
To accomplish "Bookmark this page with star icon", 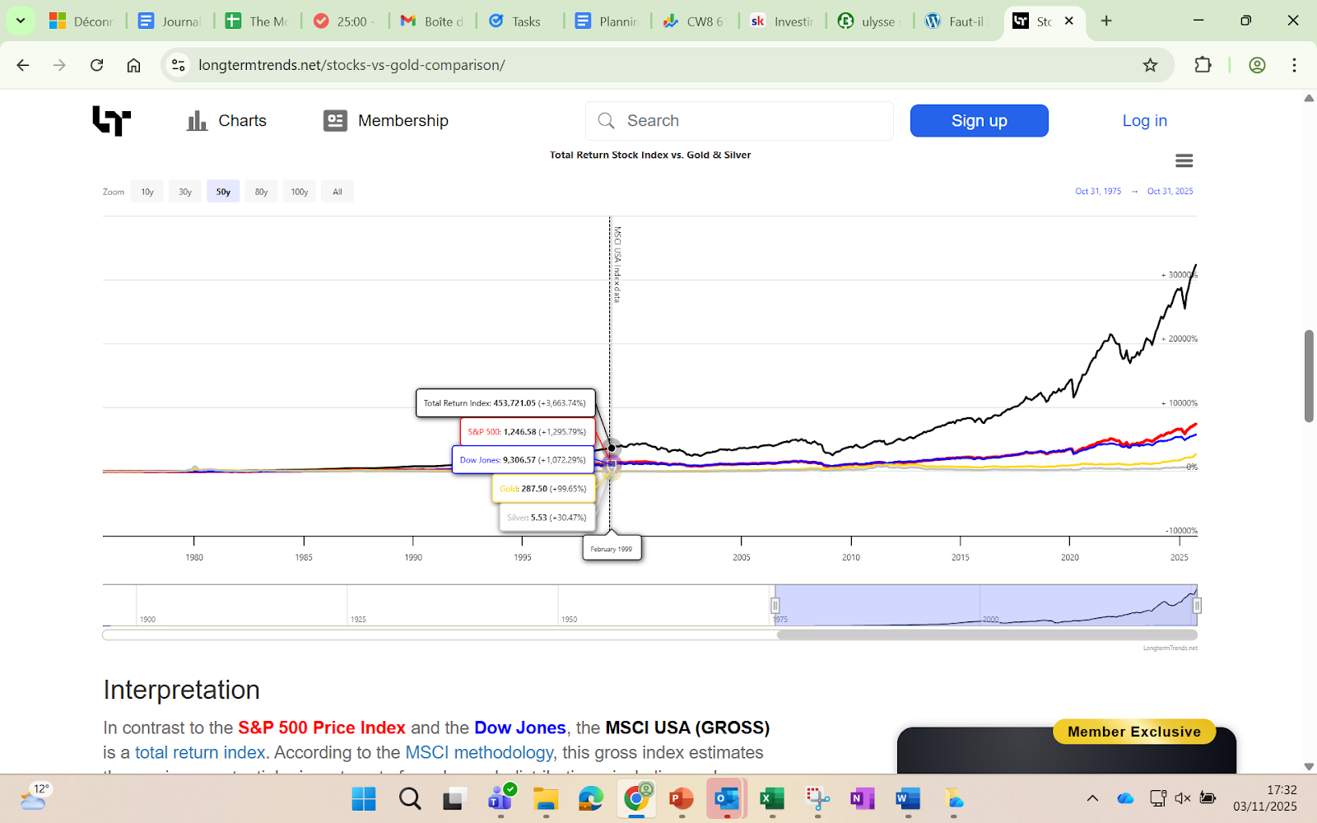I will [x=1150, y=65].
